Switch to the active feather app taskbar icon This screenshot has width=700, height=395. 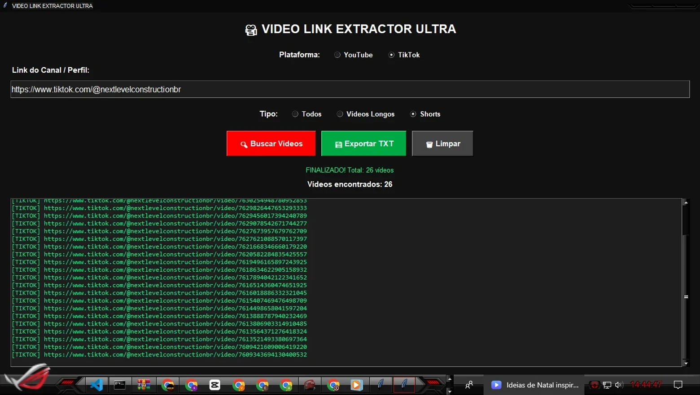point(404,385)
